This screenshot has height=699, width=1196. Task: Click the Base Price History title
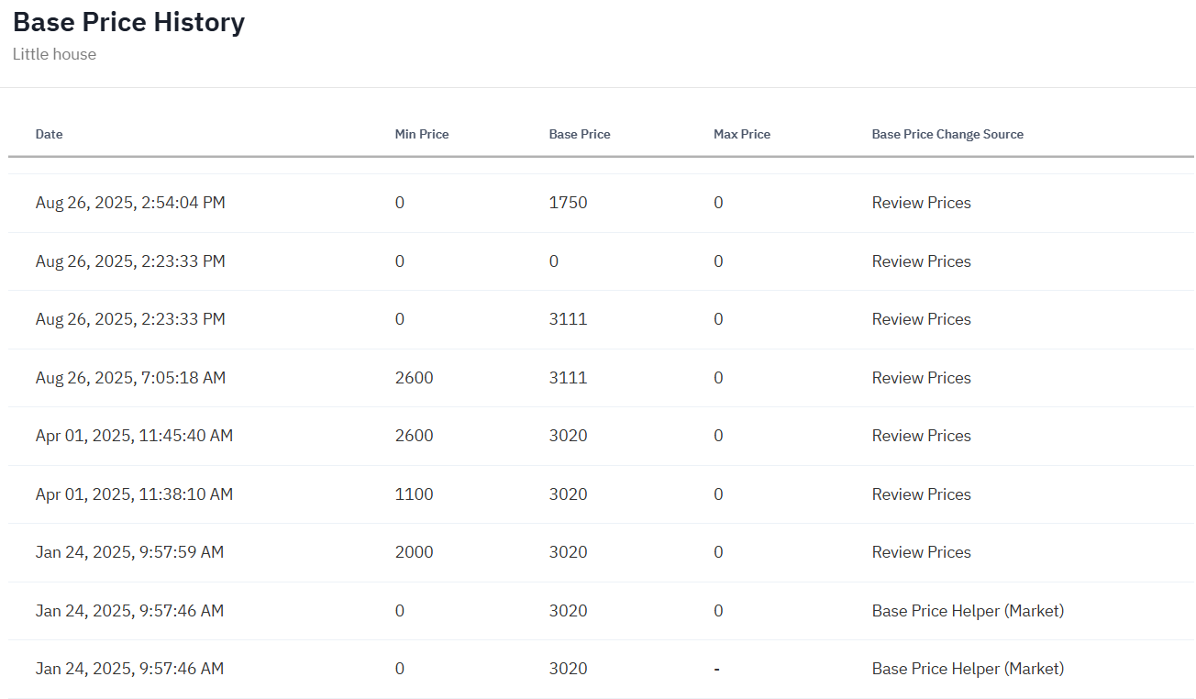pyautogui.click(x=128, y=22)
